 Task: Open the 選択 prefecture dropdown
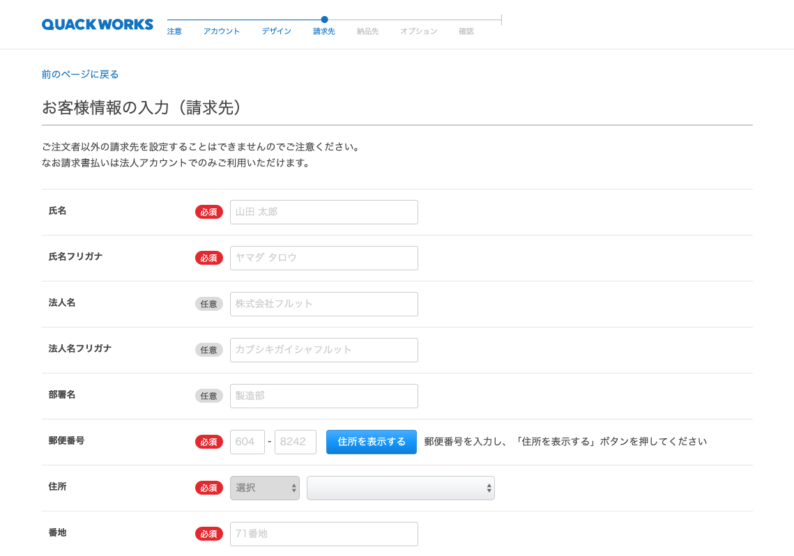point(265,488)
